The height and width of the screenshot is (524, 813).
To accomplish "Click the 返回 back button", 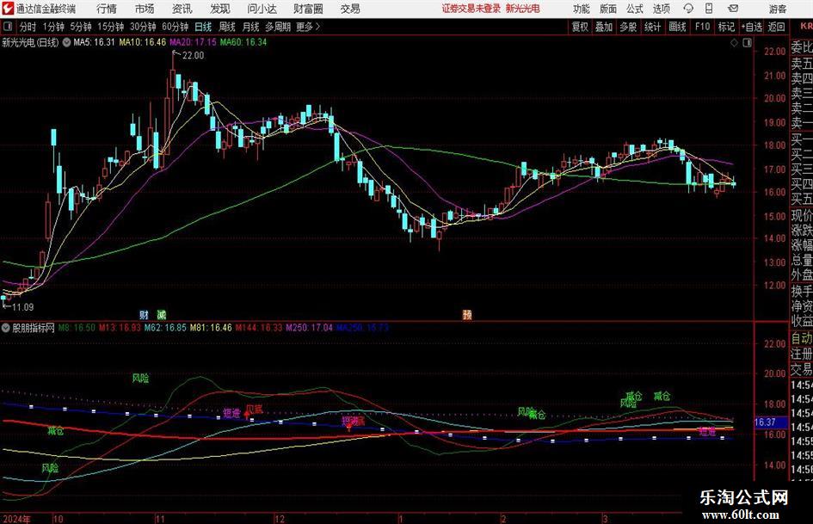I will tap(777, 27).
